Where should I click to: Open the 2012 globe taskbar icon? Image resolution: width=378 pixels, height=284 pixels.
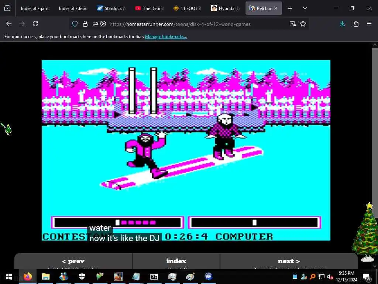[x=208, y=277]
